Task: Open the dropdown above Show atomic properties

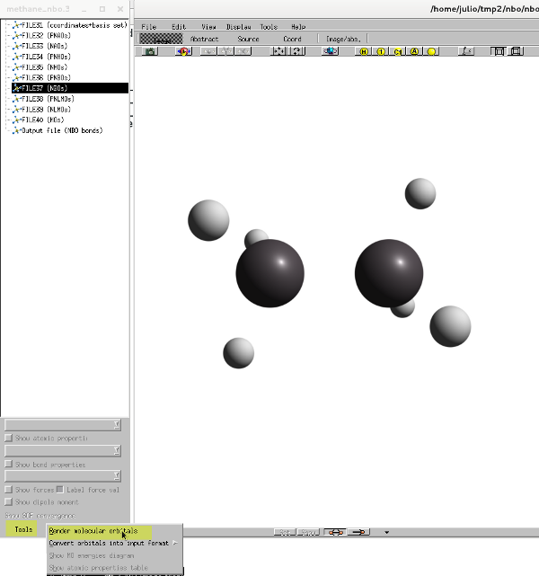Action: click(x=63, y=424)
